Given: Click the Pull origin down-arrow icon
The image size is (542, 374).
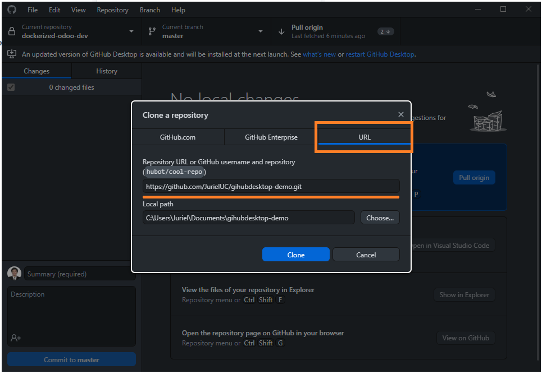Looking at the screenshot, I should pos(281,32).
